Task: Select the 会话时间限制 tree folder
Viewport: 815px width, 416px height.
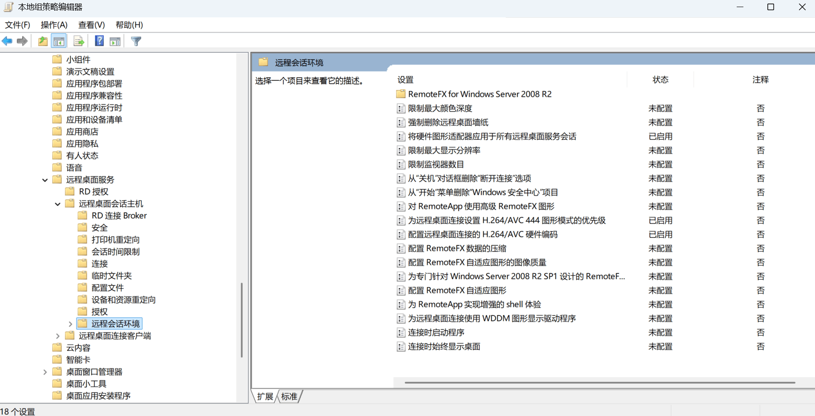Action: (115, 252)
